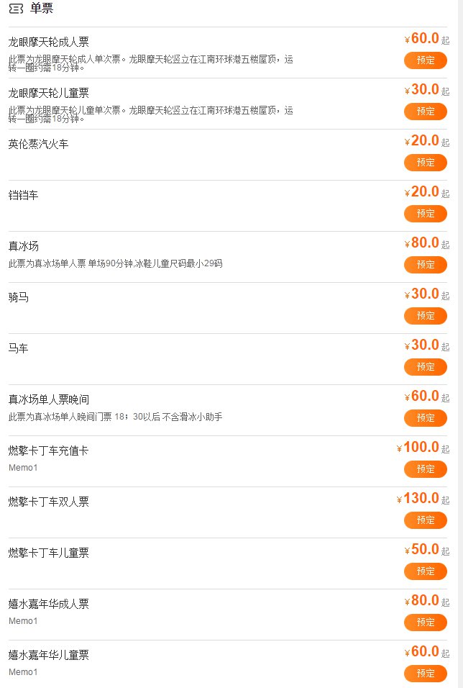
Task: Click 预定 for 铛铛车
Action: coord(426,213)
